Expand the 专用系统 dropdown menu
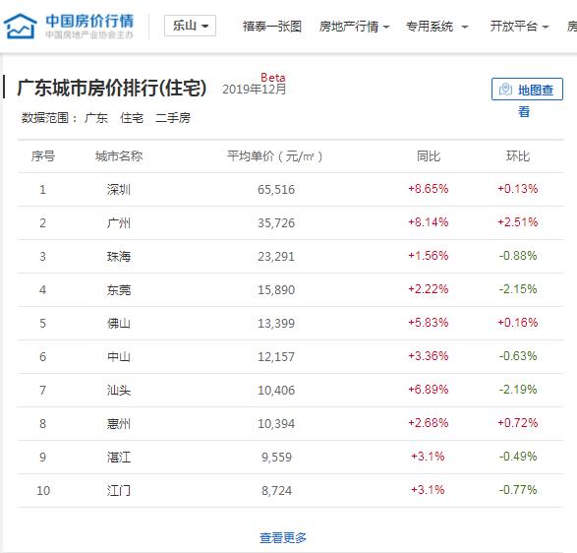577x553 pixels. [x=436, y=27]
